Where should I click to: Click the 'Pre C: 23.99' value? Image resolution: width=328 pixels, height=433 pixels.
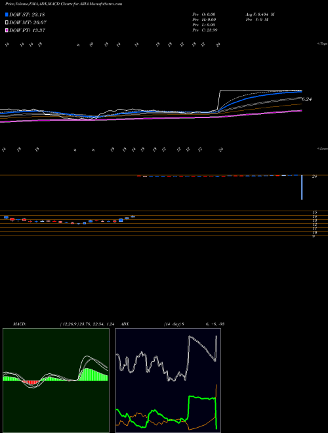pos(205,30)
